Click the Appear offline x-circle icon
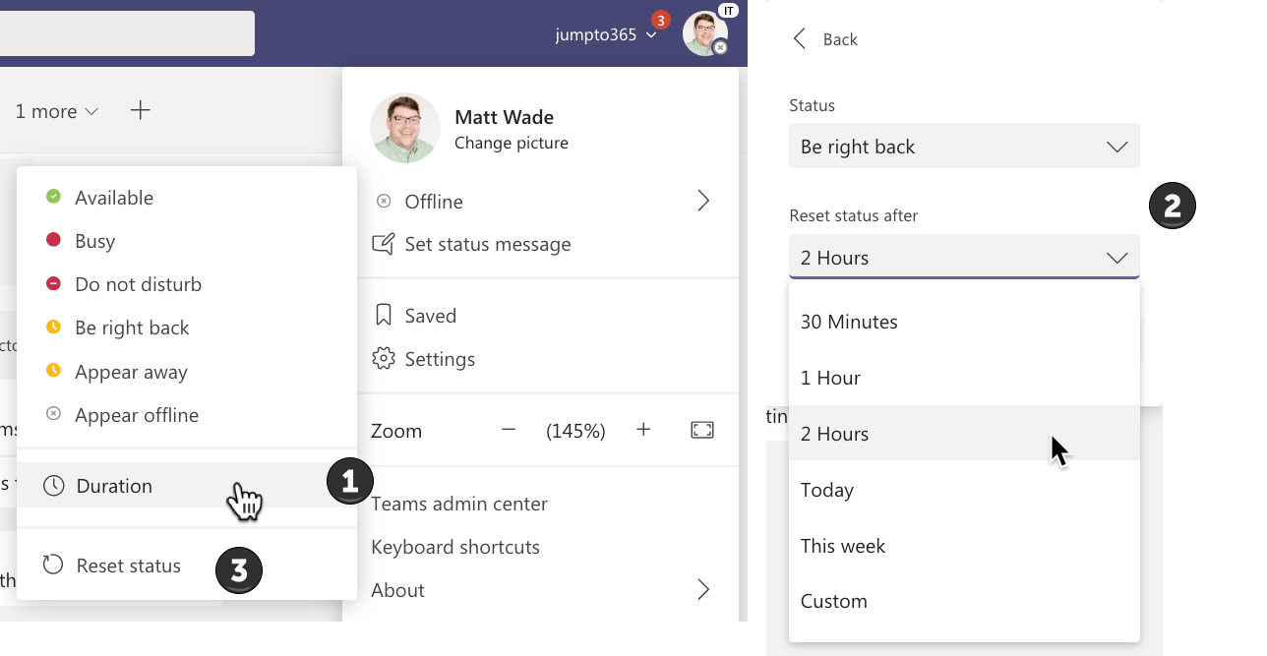The height and width of the screenshot is (656, 1267). [53, 414]
